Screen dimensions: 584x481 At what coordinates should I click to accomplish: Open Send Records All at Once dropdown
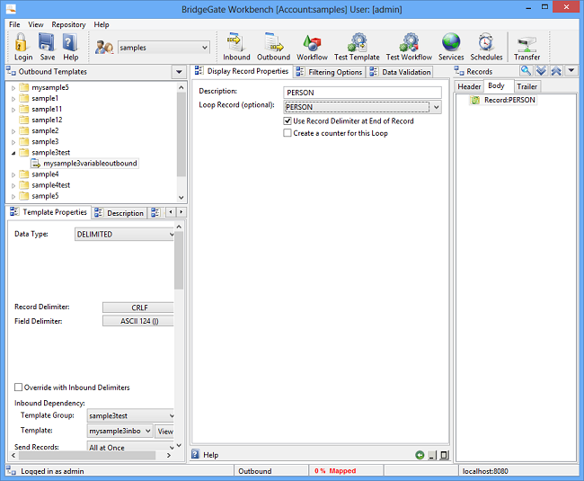click(172, 447)
